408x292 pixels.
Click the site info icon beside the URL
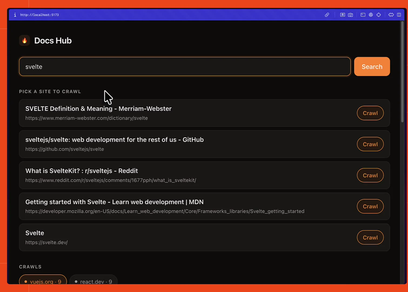[15, 15]
